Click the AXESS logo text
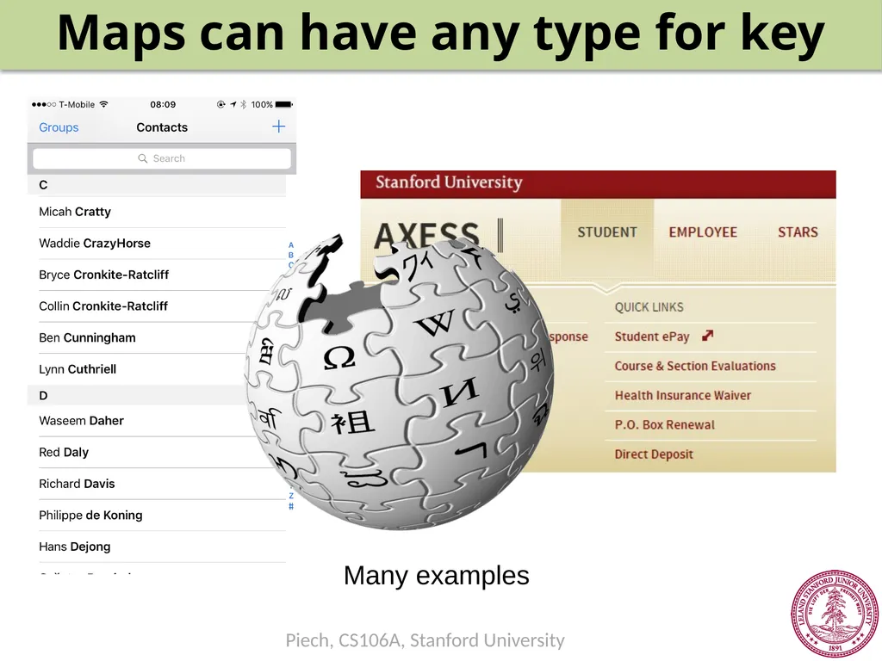 click(426, 234)
